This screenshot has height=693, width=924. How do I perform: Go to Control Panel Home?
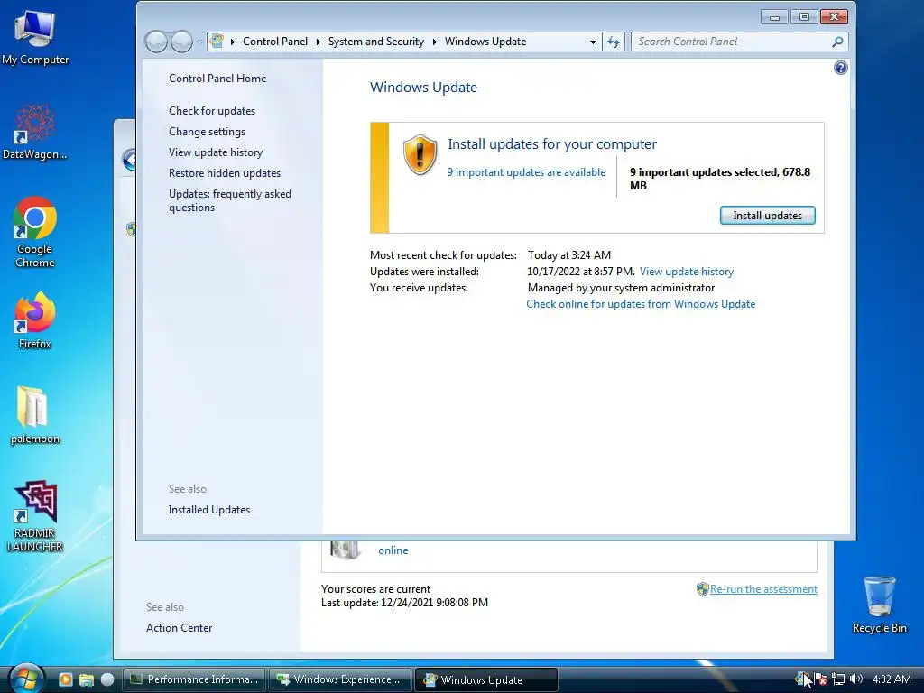pyautogui.click(x=217, y=79)
